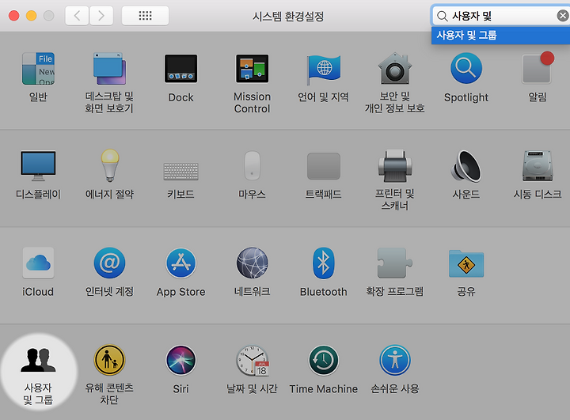570x420 pixels.
Task: Open 확장 프로그램 puzzle piece icon
Action: tap(395, 263)
